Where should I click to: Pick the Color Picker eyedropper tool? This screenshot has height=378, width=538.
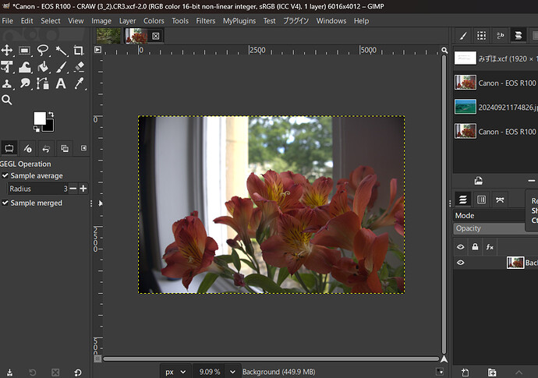79,84
